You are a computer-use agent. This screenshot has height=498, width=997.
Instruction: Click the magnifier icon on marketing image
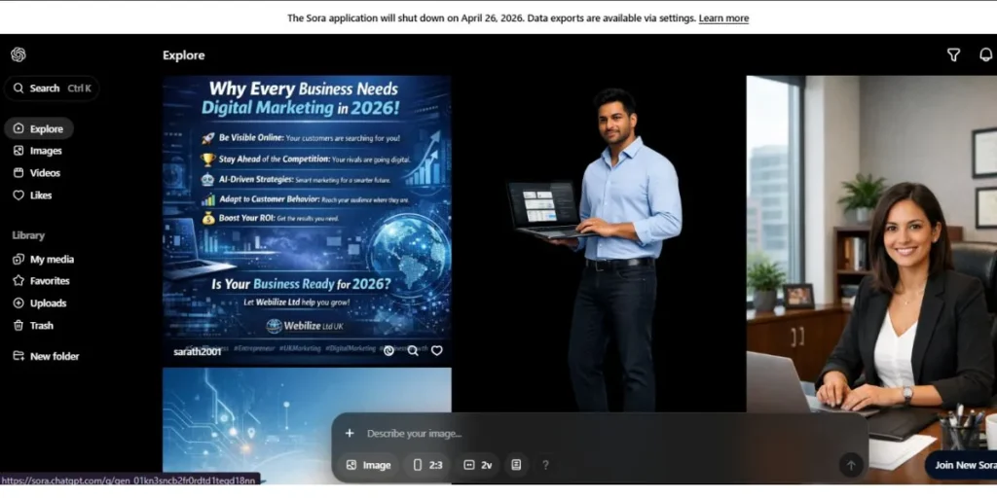pos(413,350)
